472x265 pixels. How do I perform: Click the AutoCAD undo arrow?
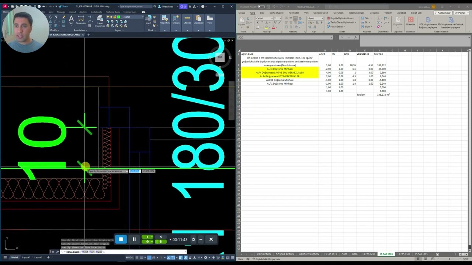[44, 6]
